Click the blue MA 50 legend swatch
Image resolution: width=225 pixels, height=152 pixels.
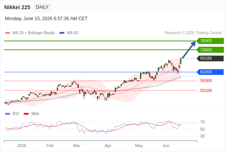pos(62,33)
